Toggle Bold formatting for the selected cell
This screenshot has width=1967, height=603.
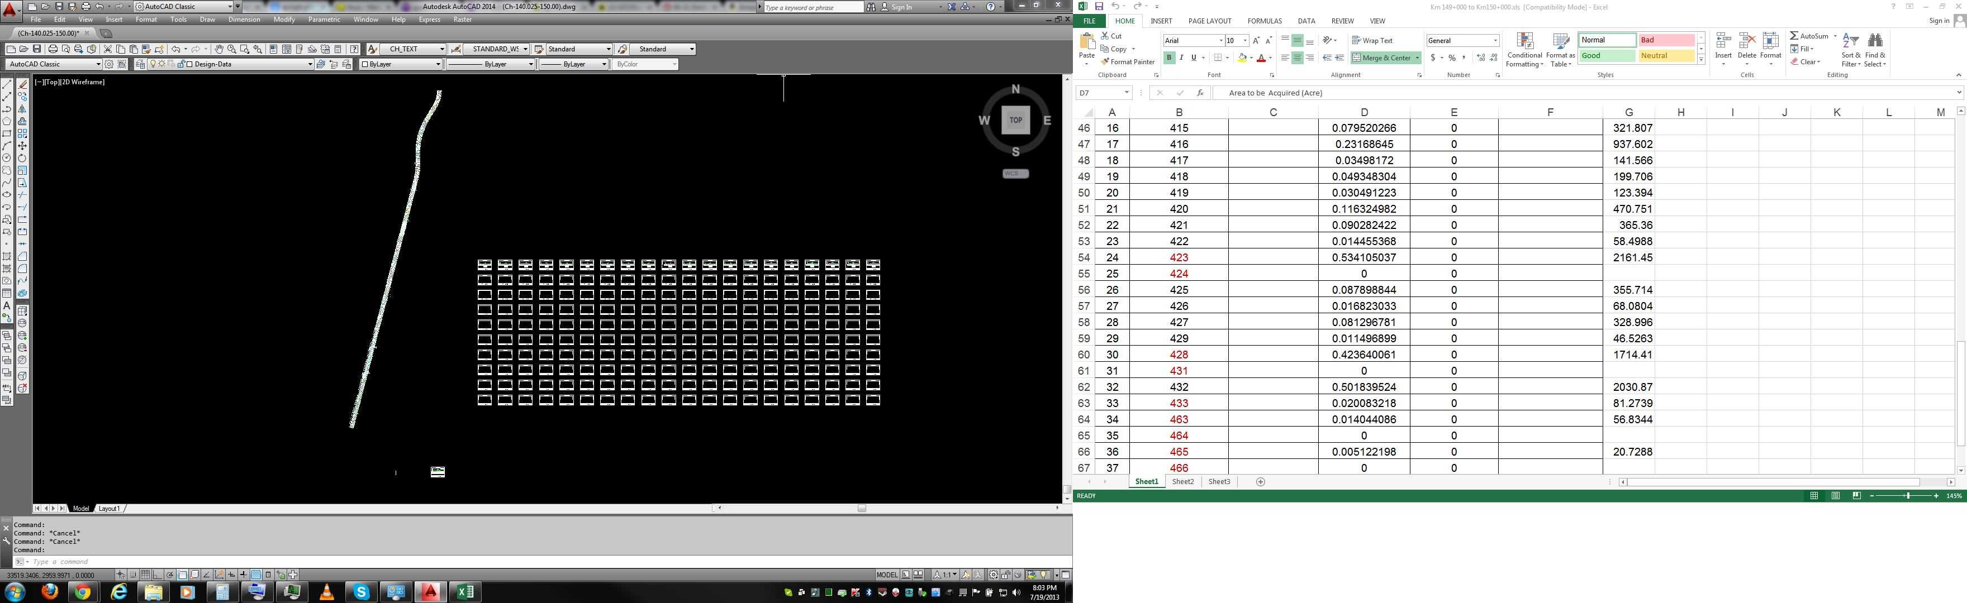click(x=1168, y=58)
